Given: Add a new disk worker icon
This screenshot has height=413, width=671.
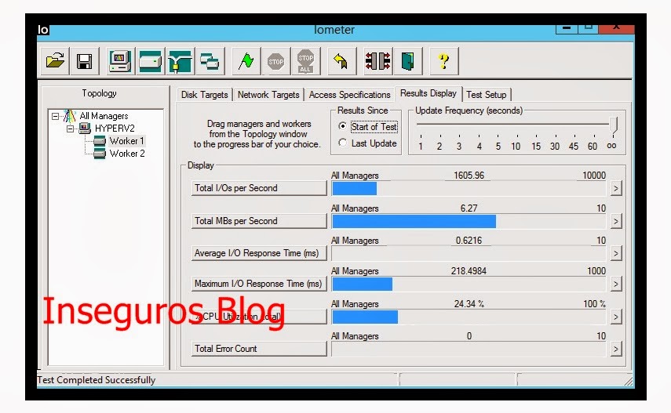Looking at the screenshot, I should [150, 61].
